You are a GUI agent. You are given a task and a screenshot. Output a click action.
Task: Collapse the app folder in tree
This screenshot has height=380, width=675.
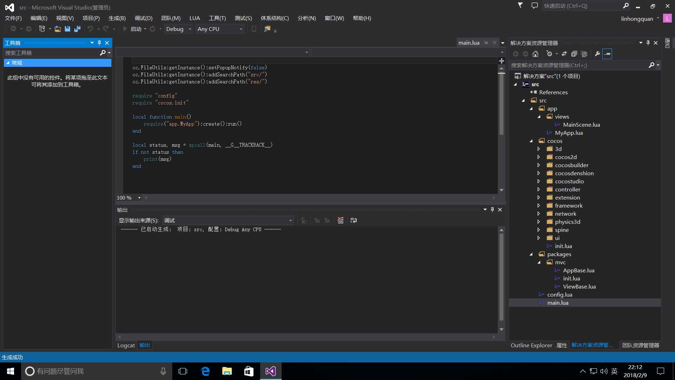click(x=531, y=108)
